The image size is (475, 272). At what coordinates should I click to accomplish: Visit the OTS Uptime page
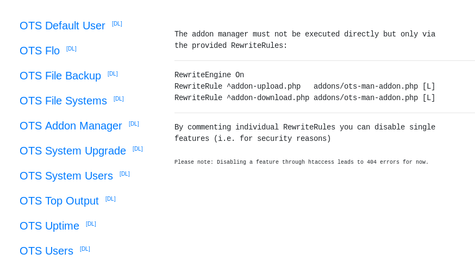49,226
